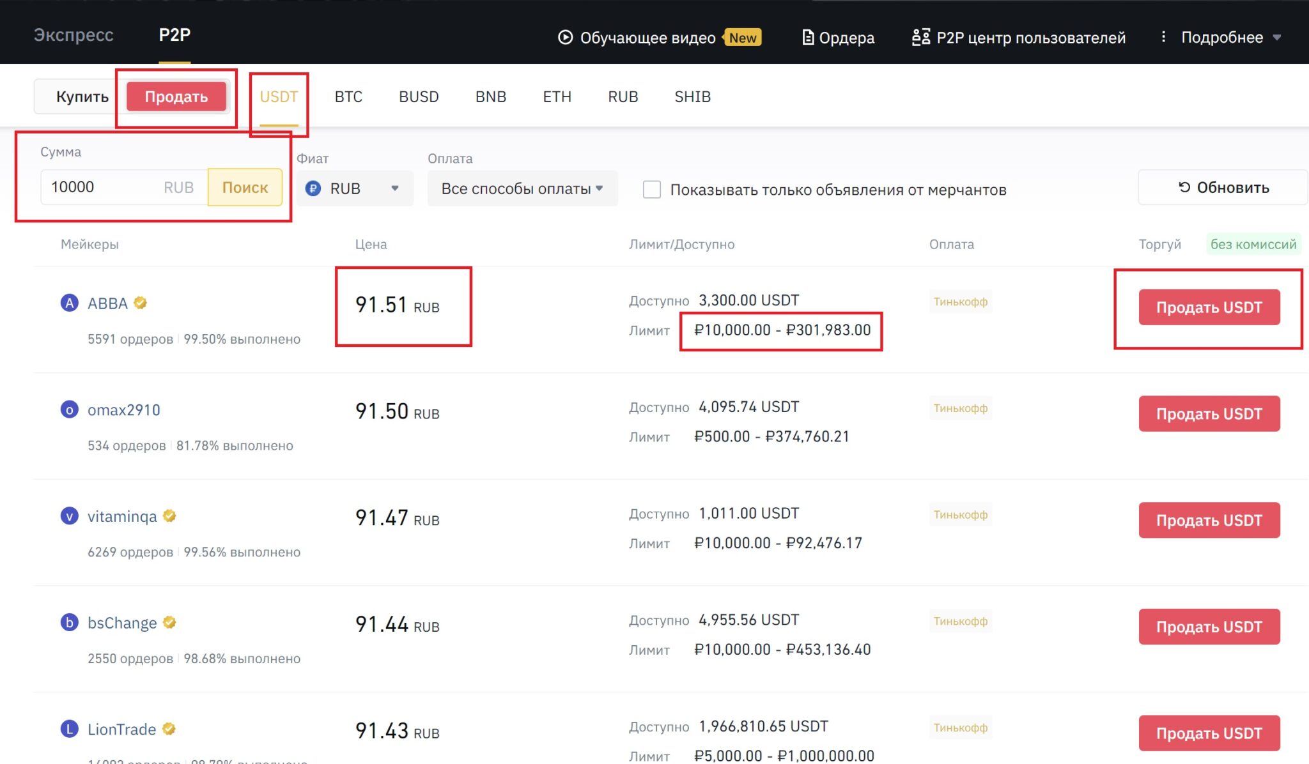The height and width of the screenshot is (764, 1309).
Task: Click the LionTrade avatar icon
Action: tap(69, 729)
